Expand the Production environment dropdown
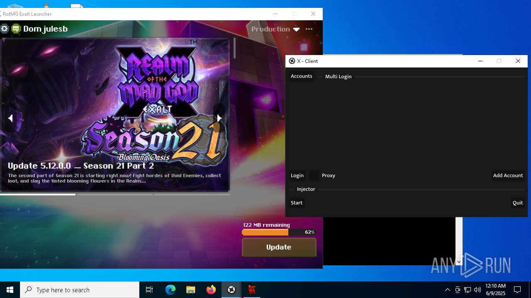Image resolution: width=531 pixels, height=298 pixels. coord(275,29)
